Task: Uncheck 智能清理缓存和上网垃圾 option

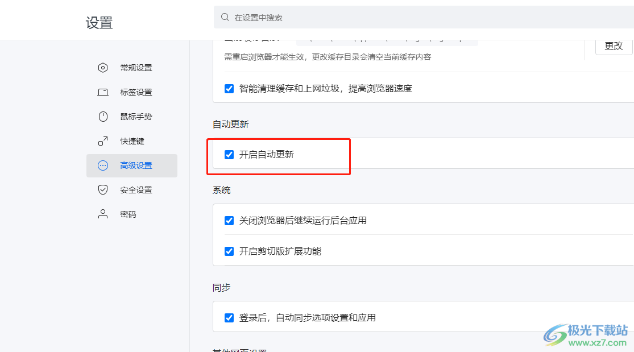Action: pos(229,88)
